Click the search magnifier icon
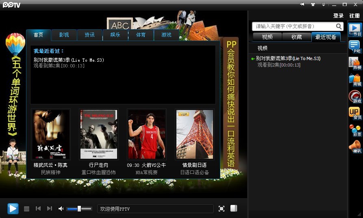363x218 pixels. (339, 26)
